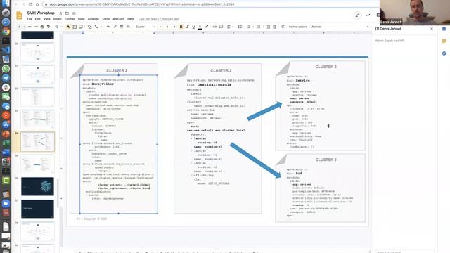This screenshot has height=253, width=450.
Task: Open the zoom level dropdown arrow
Action: click(x=61, y=27)
